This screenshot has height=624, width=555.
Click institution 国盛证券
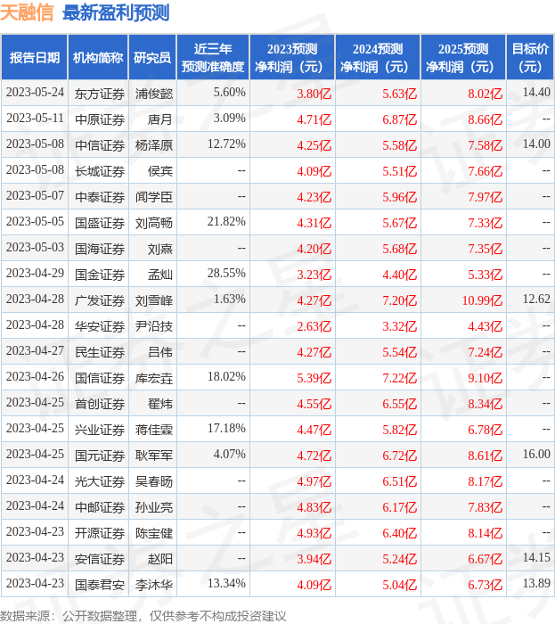(100, 223)
